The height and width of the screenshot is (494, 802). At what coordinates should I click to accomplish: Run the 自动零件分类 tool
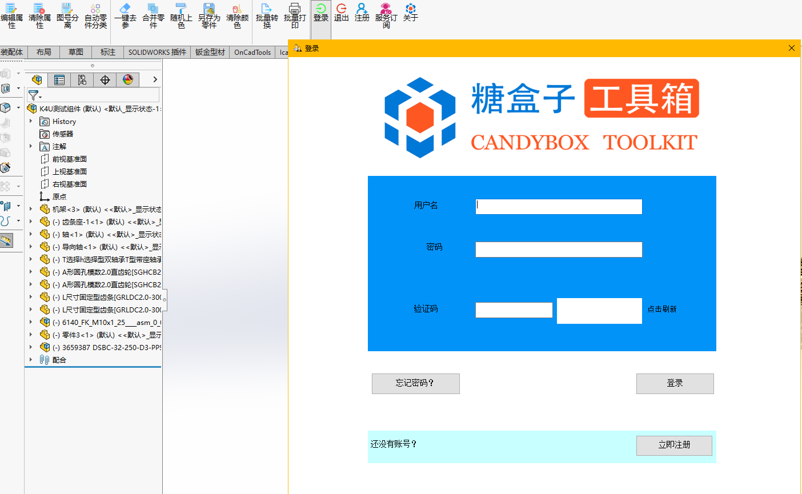click(x=95, y=15)
